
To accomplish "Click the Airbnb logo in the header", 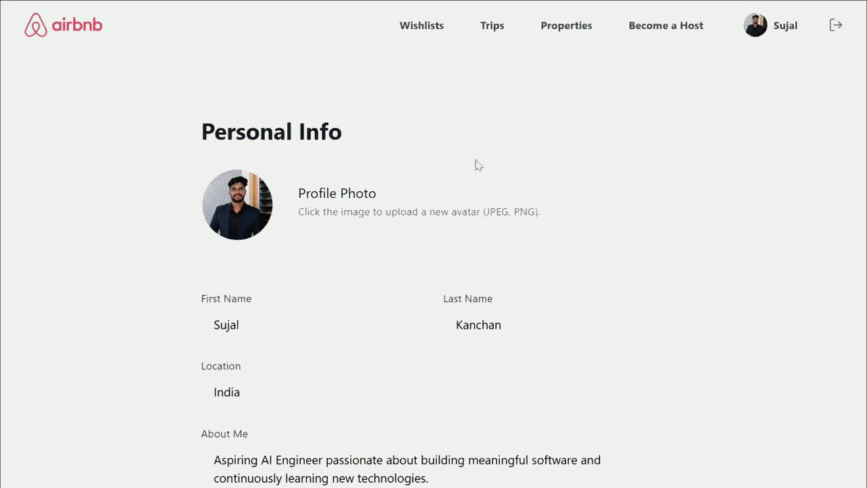I will (x=64, y=25).
